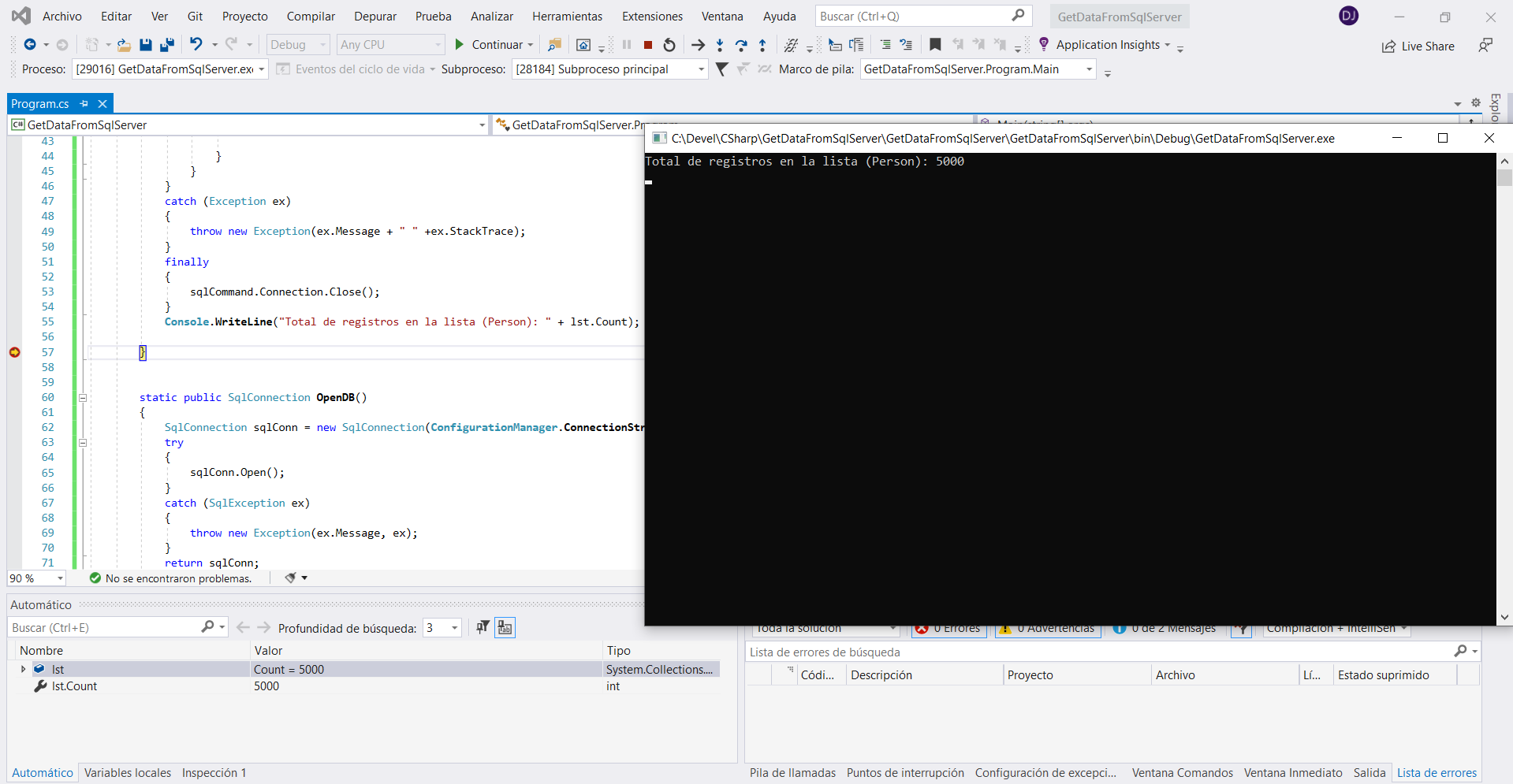Click the Restart debugging icon
This screenshot has height=784, width=1513.
click(x=669, y=45)
